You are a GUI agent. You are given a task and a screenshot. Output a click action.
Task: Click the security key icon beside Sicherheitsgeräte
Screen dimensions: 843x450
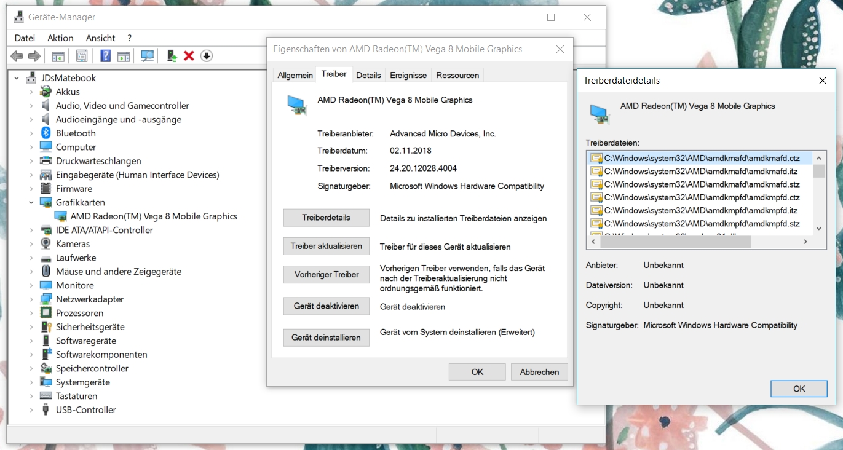click(x=46, y=327)
